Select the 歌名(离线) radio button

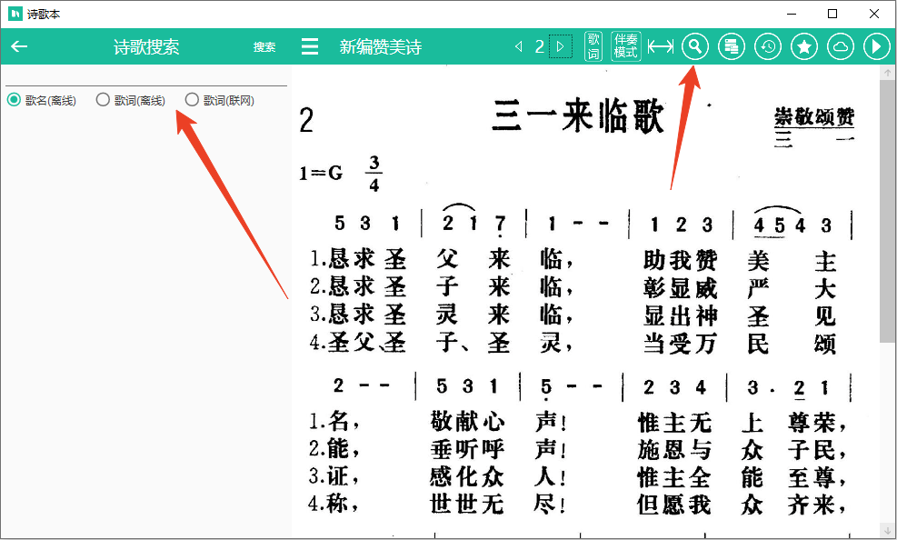click(14, 100)
